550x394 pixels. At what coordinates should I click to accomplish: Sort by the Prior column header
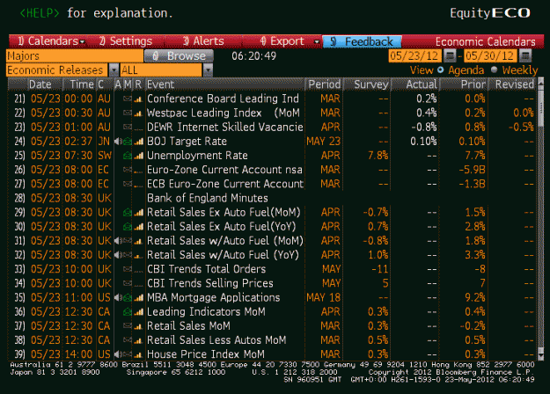point(473,84)
